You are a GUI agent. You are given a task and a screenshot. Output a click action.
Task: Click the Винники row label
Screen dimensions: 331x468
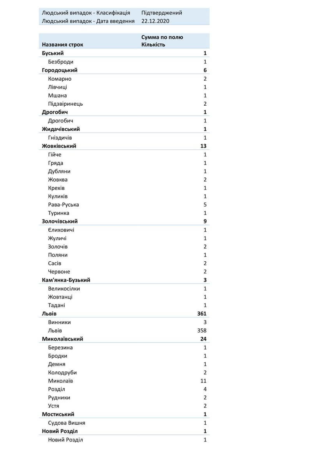tap(59, 323)
